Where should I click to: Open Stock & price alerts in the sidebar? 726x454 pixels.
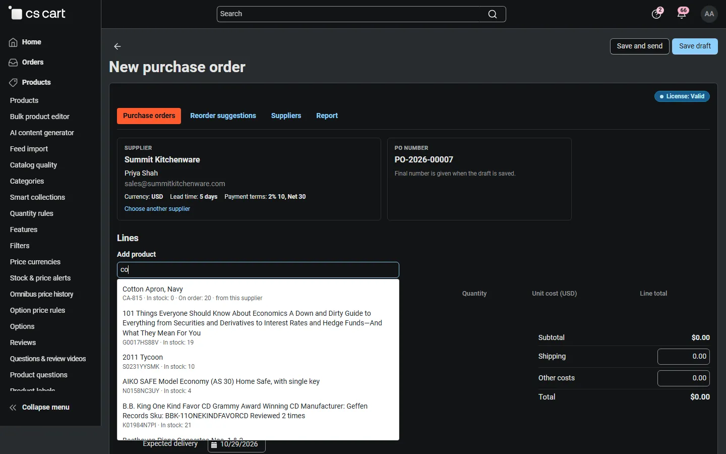tap(40, 278)
